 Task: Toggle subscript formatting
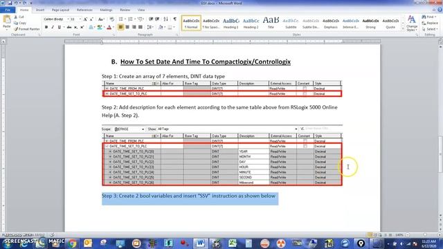tap(75, 27)
